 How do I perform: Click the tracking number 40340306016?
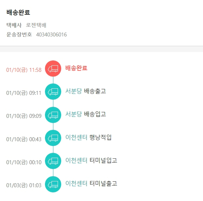51,35
